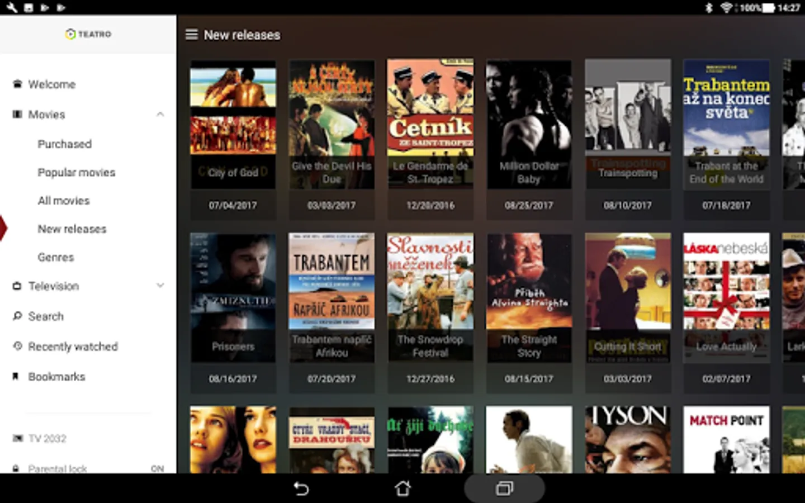This screenshot has height=503, width=805.
Task: Click the date 07/20/2017 under Trabantem napříč Afrikou
Action: 332,378
